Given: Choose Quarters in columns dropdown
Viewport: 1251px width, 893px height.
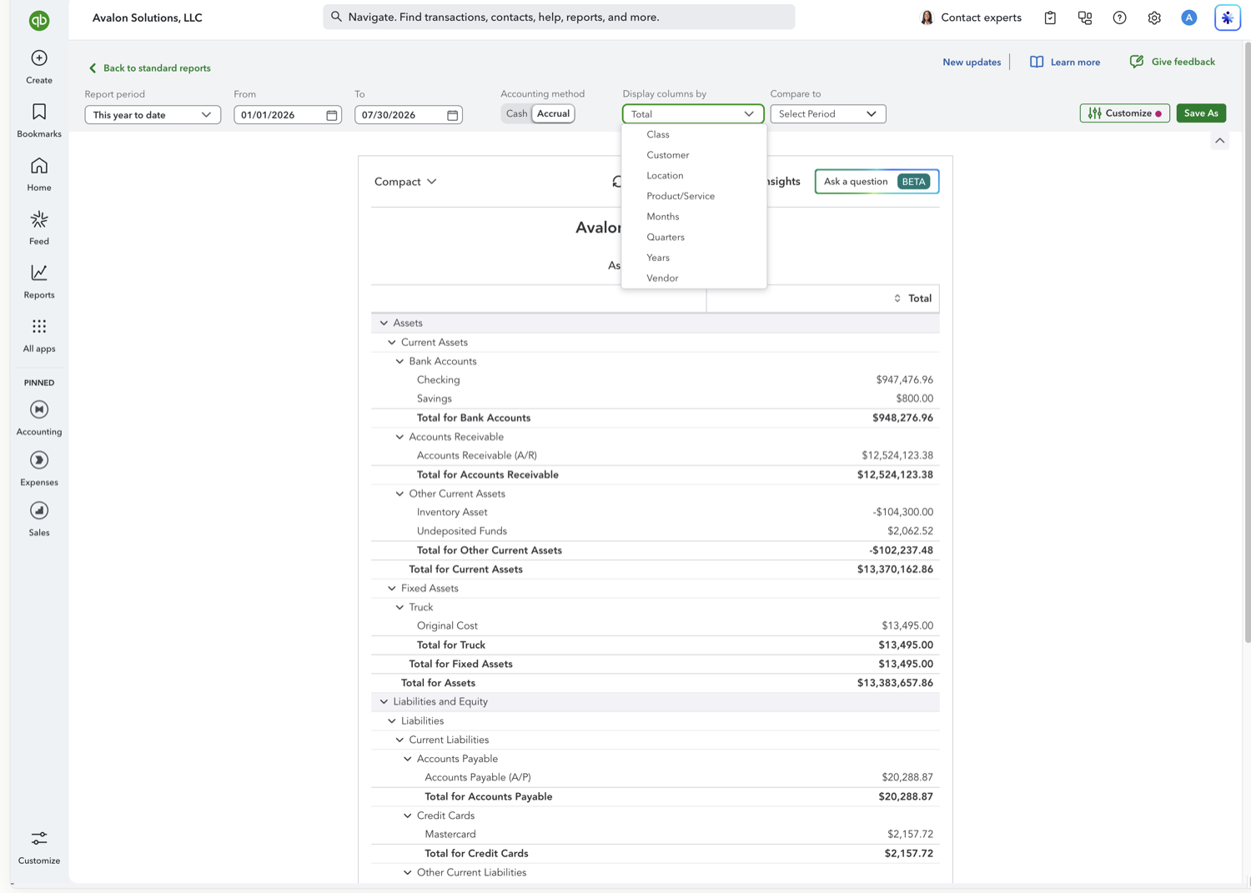Looking at the screenshot, I should click(x=694, y=237).
